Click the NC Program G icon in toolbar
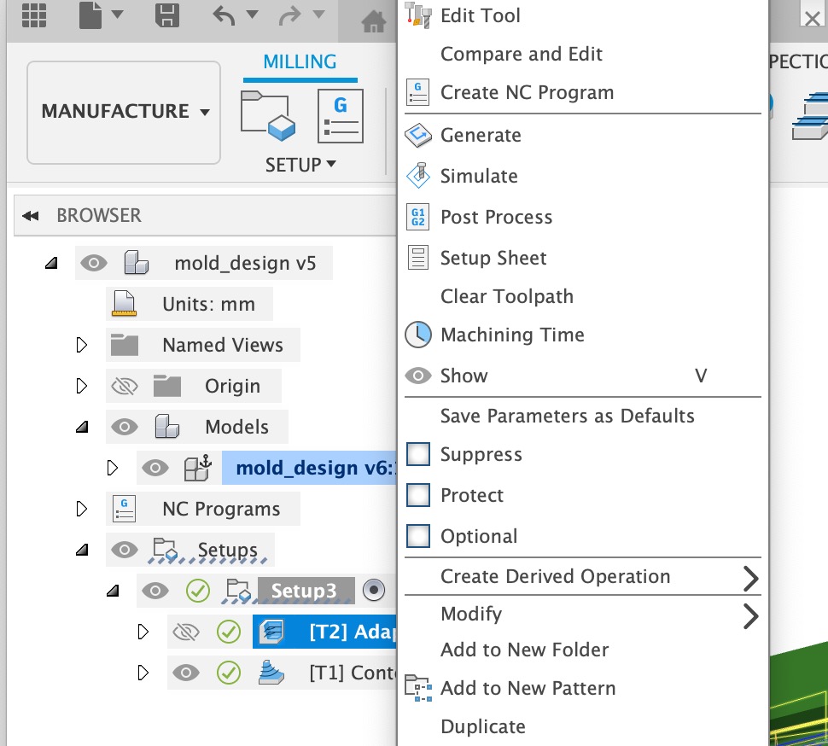The height and width of the screenshot is (746, 828). (340, 116)
